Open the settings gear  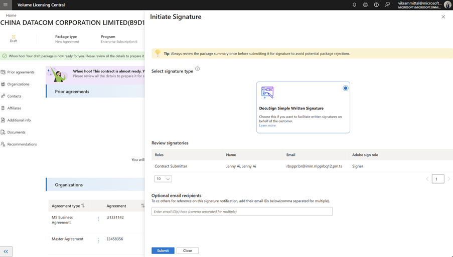[365, 5]
